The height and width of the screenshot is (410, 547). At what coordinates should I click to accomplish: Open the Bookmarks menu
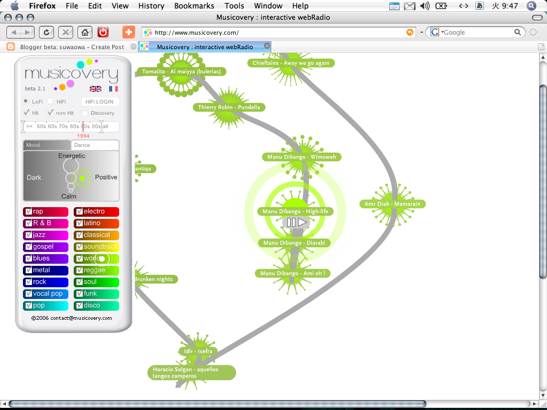coord(194,6)
